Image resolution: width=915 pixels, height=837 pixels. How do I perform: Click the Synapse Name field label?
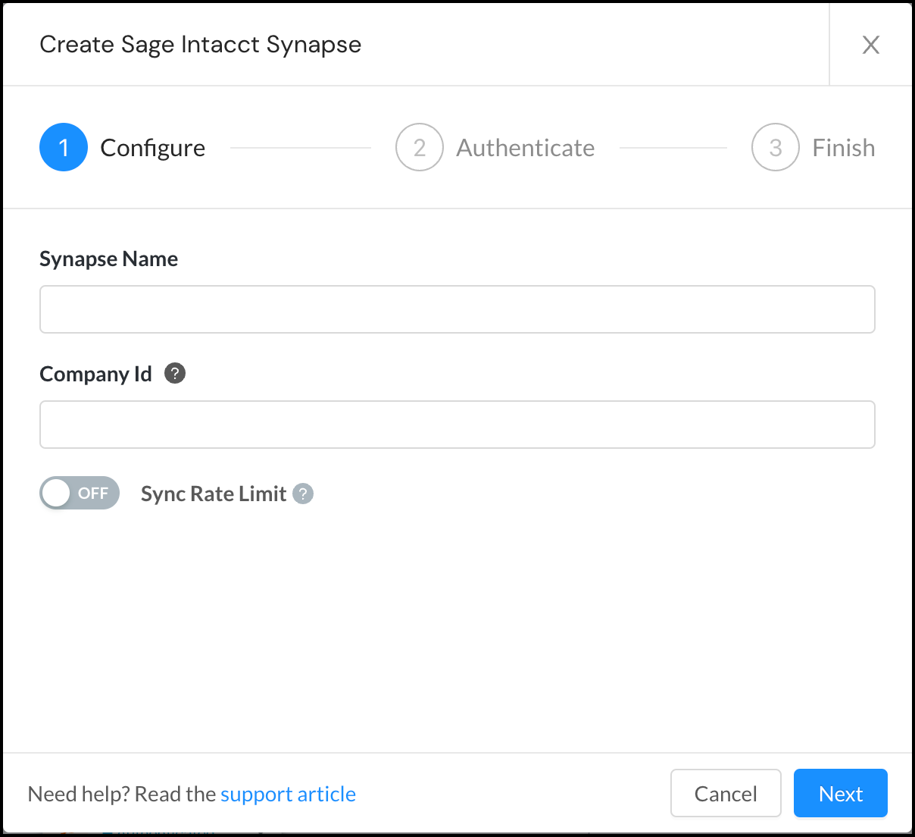109,259
